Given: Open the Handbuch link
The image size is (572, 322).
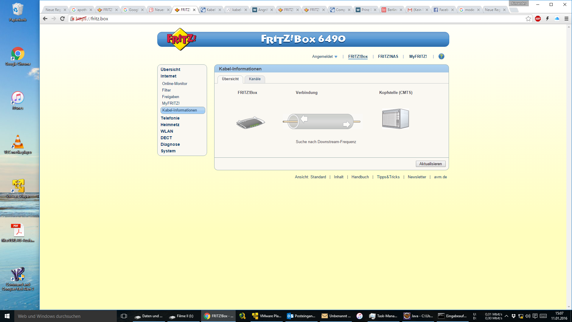Looking at the screenshot, I should 360,177.
